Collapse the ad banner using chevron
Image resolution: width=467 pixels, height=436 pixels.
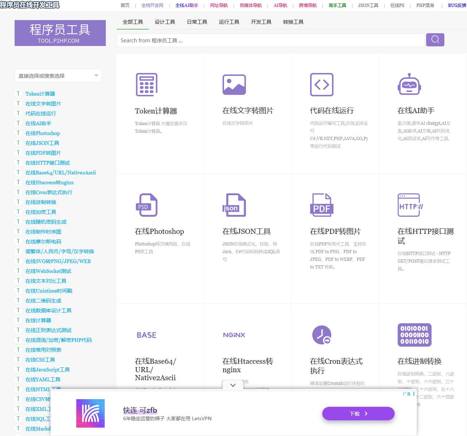tap(233, 385)
